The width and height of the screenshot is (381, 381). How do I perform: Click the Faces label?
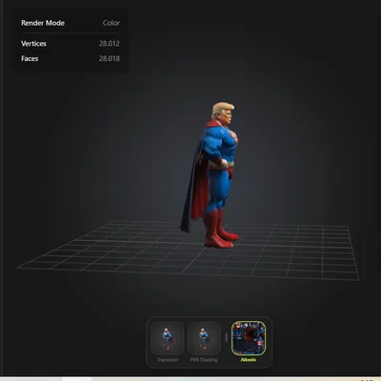(30, 58)
